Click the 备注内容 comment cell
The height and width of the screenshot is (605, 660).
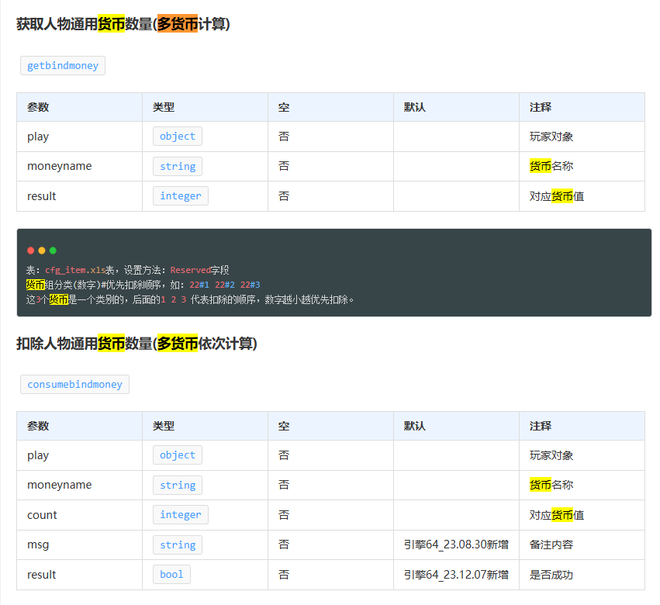(551, 545)
